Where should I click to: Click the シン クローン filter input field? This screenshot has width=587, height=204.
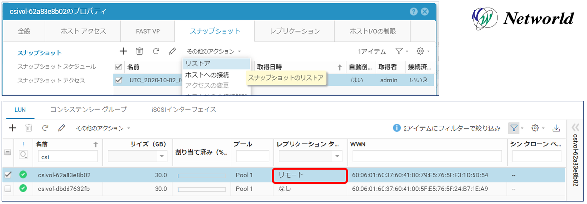pos(537,156)
